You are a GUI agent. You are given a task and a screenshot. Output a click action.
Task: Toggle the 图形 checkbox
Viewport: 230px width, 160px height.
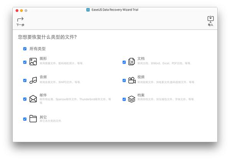click(x=25, y=62)
